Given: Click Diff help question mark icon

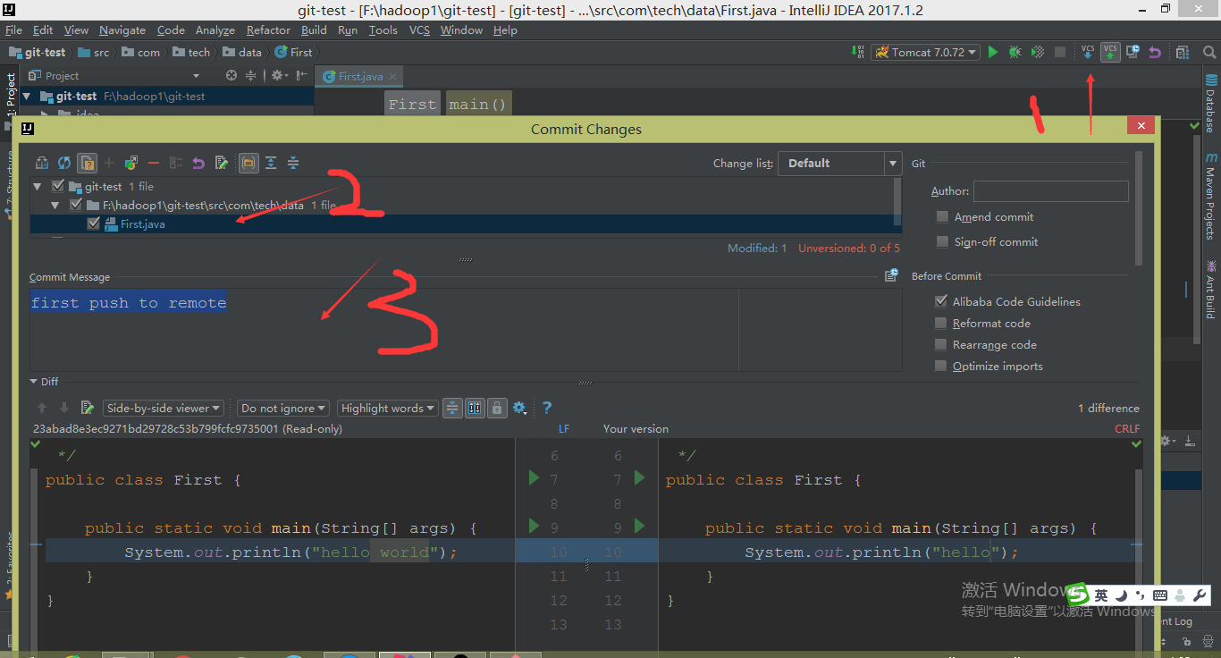Looking at the screenshot, I should (x=547, y=408).
